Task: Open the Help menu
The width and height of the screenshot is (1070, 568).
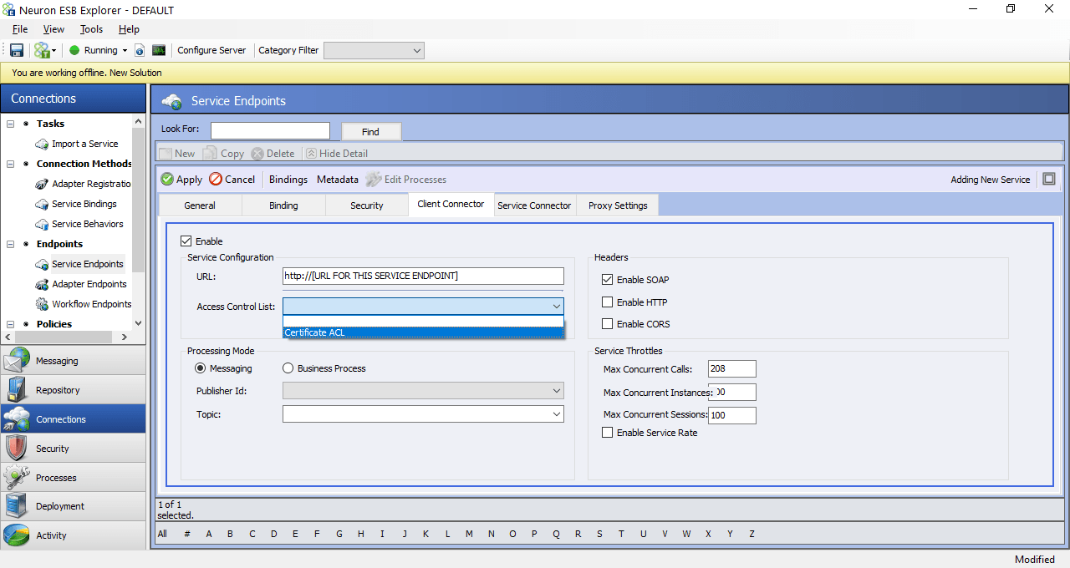Action: pyautogui.click(x=129, y=29)
